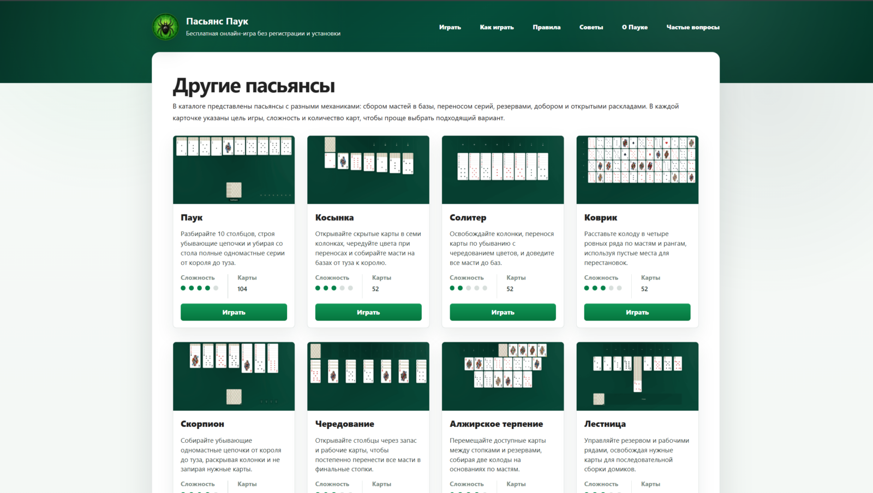This screenshot has width=873, height=493.
Task: Click the Коврик difficulty rating dots
Action: tap(603, 288)
